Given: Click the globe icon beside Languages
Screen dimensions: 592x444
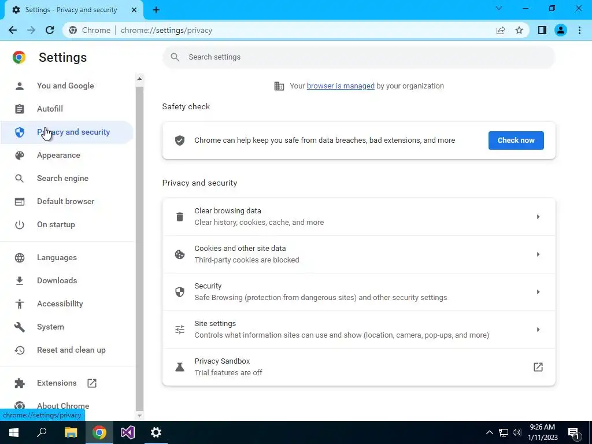Looking at the screenshot, I should (x=19, y=258).
